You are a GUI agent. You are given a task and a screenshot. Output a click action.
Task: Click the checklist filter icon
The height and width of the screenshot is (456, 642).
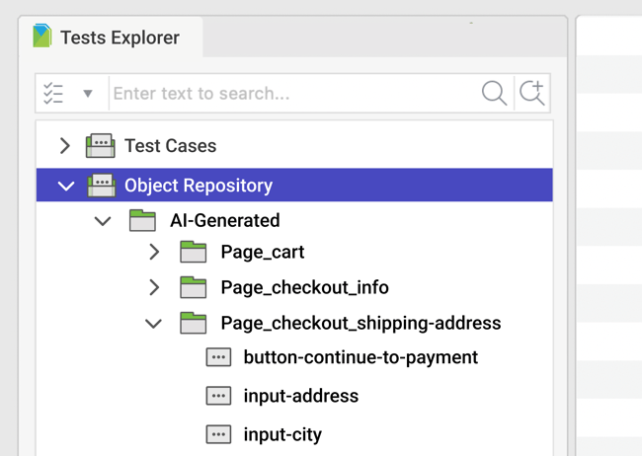click(53, 94)
